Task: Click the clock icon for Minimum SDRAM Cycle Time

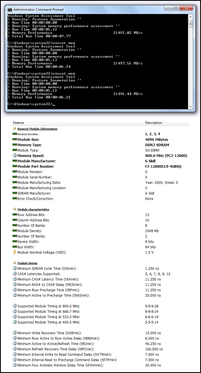Action: click(15, 268)
